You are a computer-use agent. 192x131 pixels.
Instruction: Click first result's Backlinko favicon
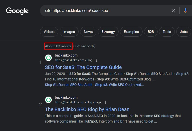click(48, 58)
